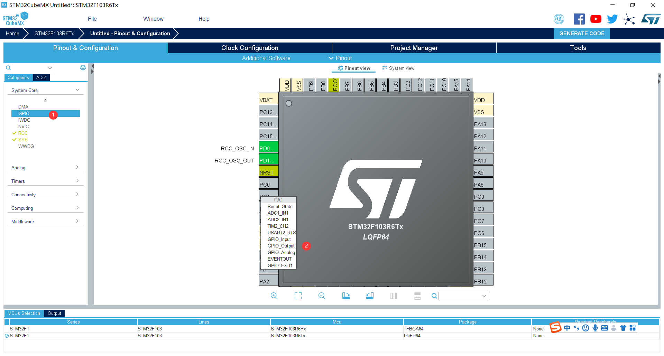The image size is (664, 356).
Task: Open the Sogou soft keyboard
Action: (605, 328)
